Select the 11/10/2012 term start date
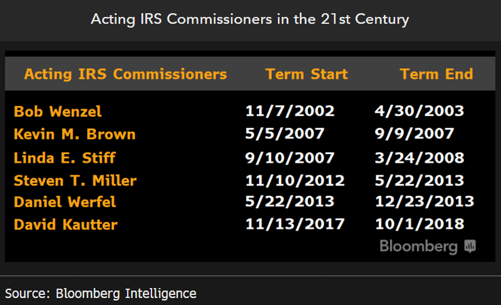 294,181
